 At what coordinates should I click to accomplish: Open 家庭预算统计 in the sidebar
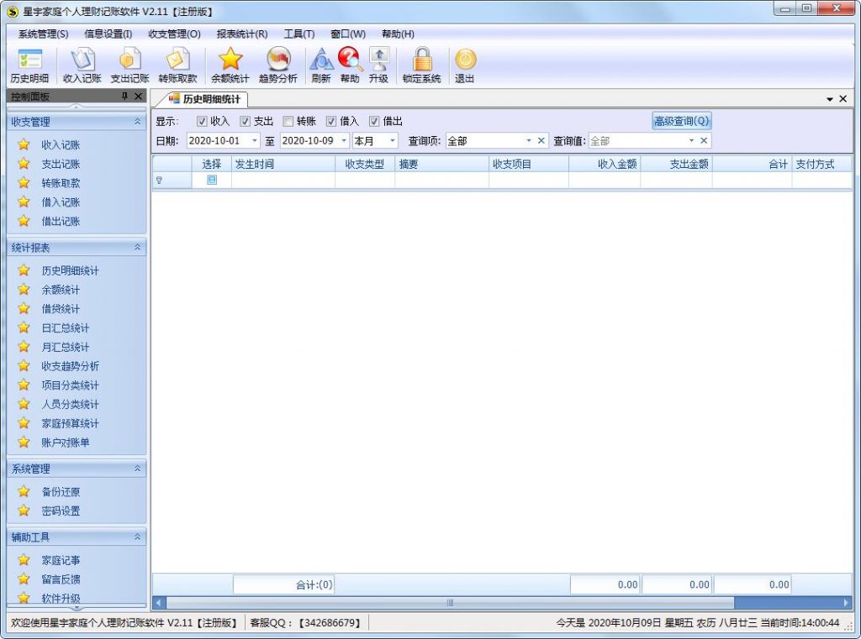tap(70, 423)
